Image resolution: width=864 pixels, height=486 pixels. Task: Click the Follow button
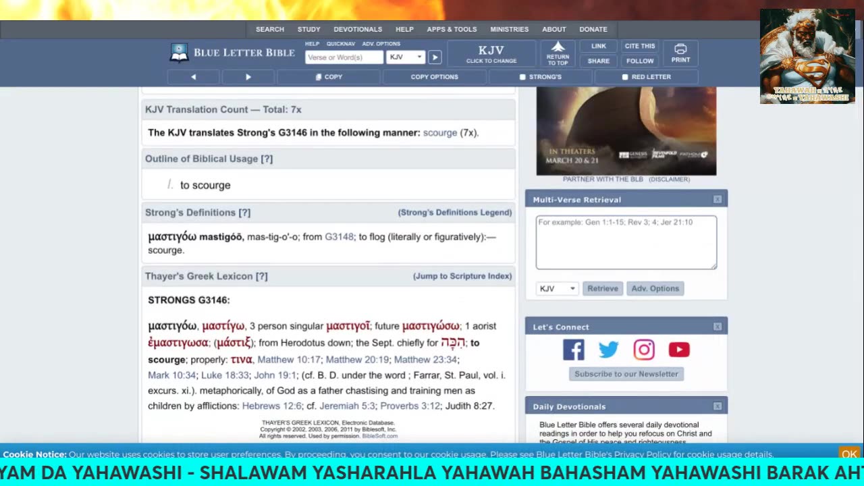pyautogui.click(x=640, y=61)
